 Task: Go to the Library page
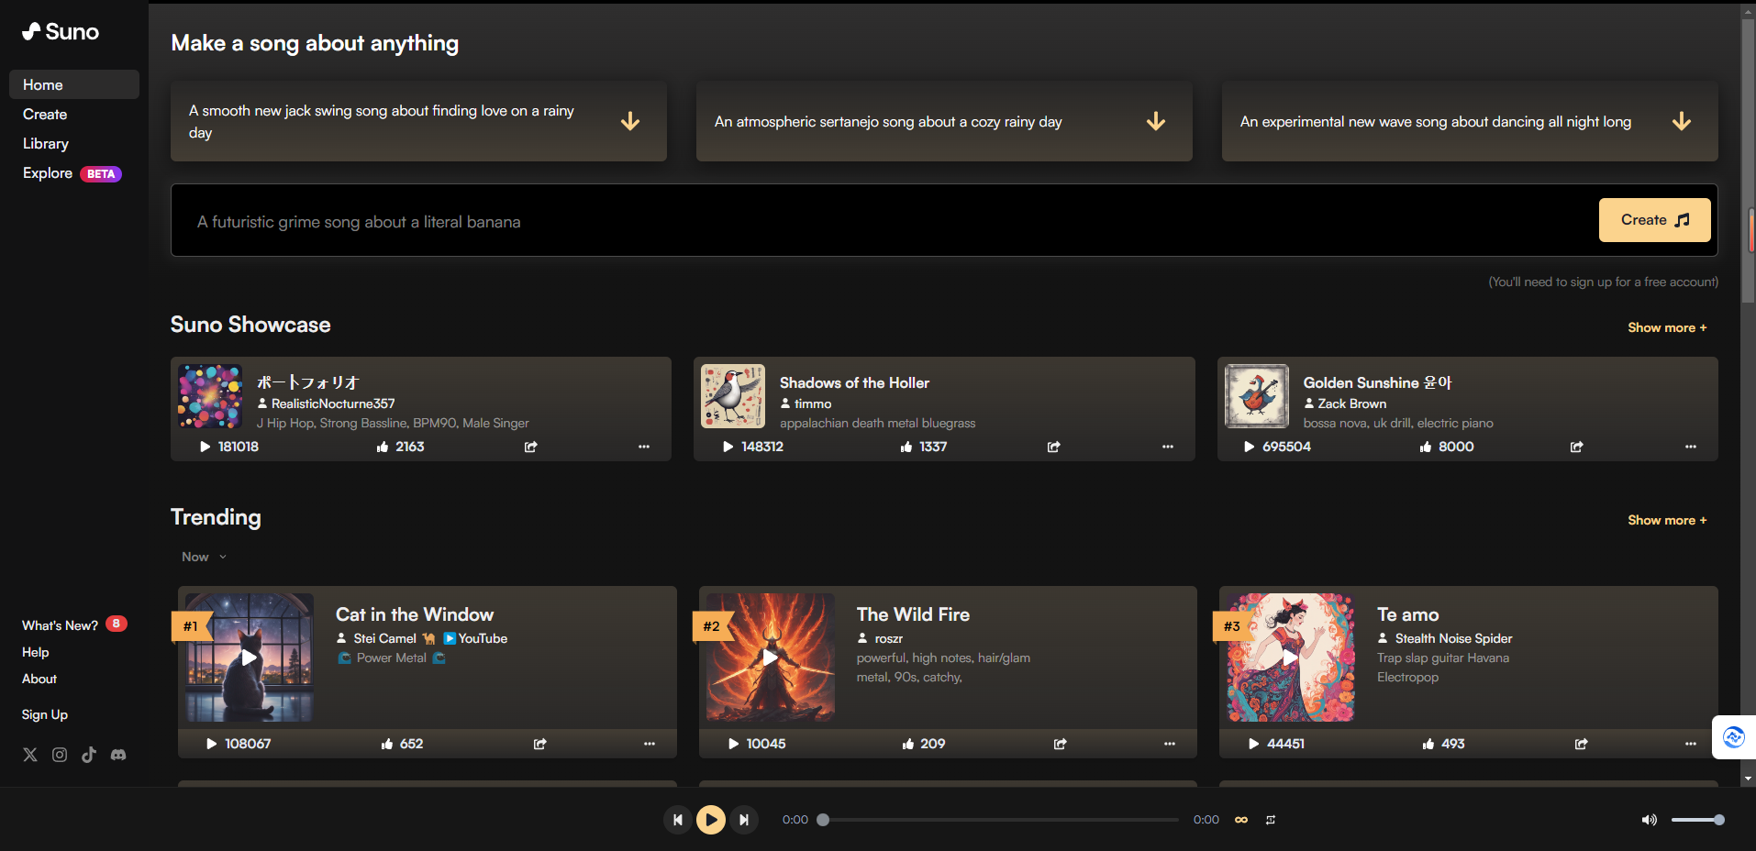(46, 144)
